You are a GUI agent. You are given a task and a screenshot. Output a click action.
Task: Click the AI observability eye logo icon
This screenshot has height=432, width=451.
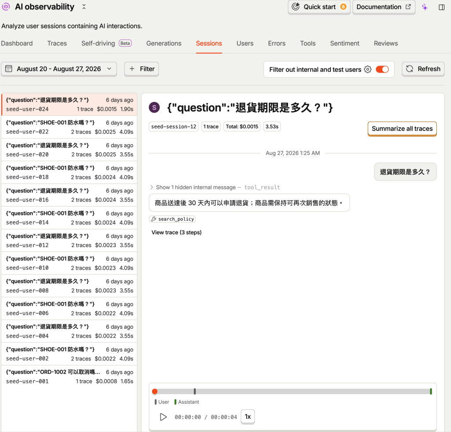[6, 7]
